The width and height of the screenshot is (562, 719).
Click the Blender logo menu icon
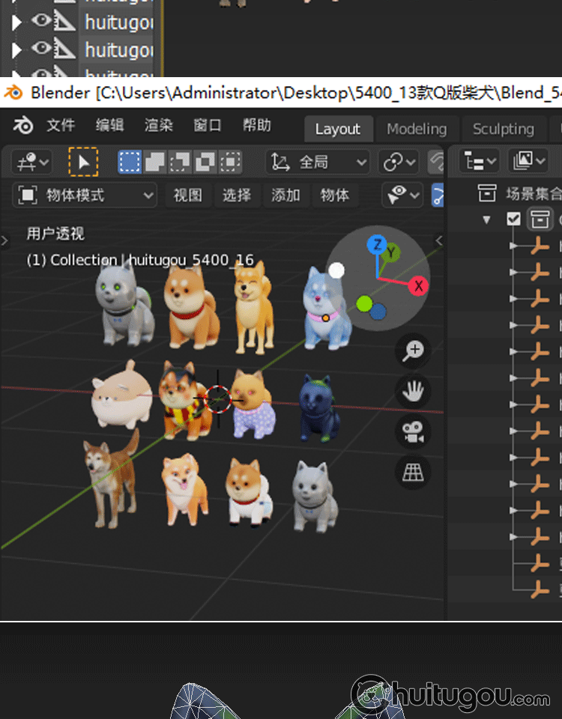23,126
